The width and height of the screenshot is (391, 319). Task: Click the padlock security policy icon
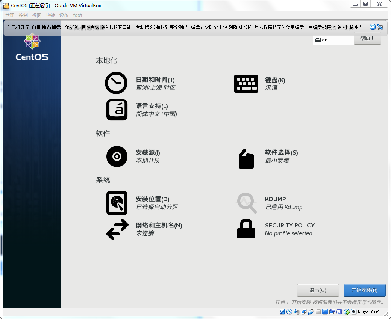click(x=246, y=229)
